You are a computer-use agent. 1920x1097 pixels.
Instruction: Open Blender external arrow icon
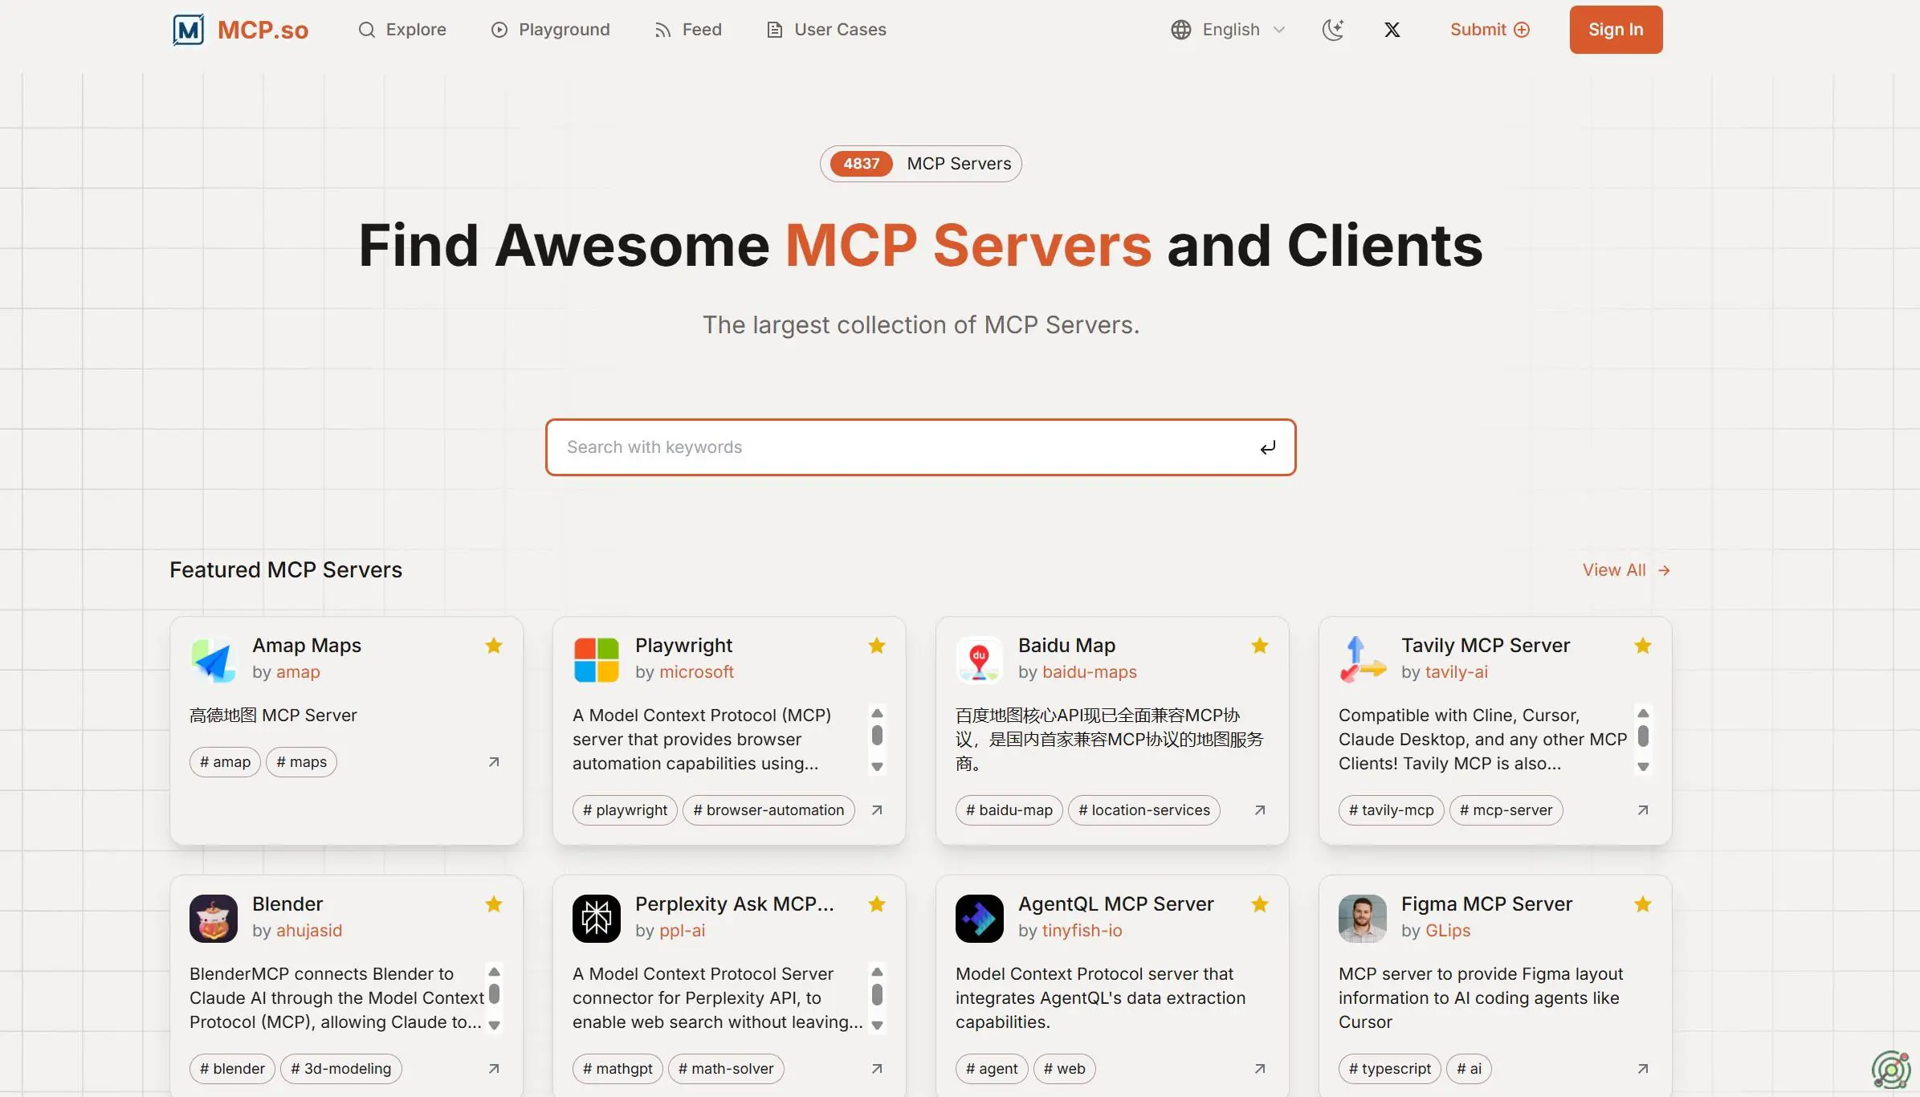tap(494, 1069)
